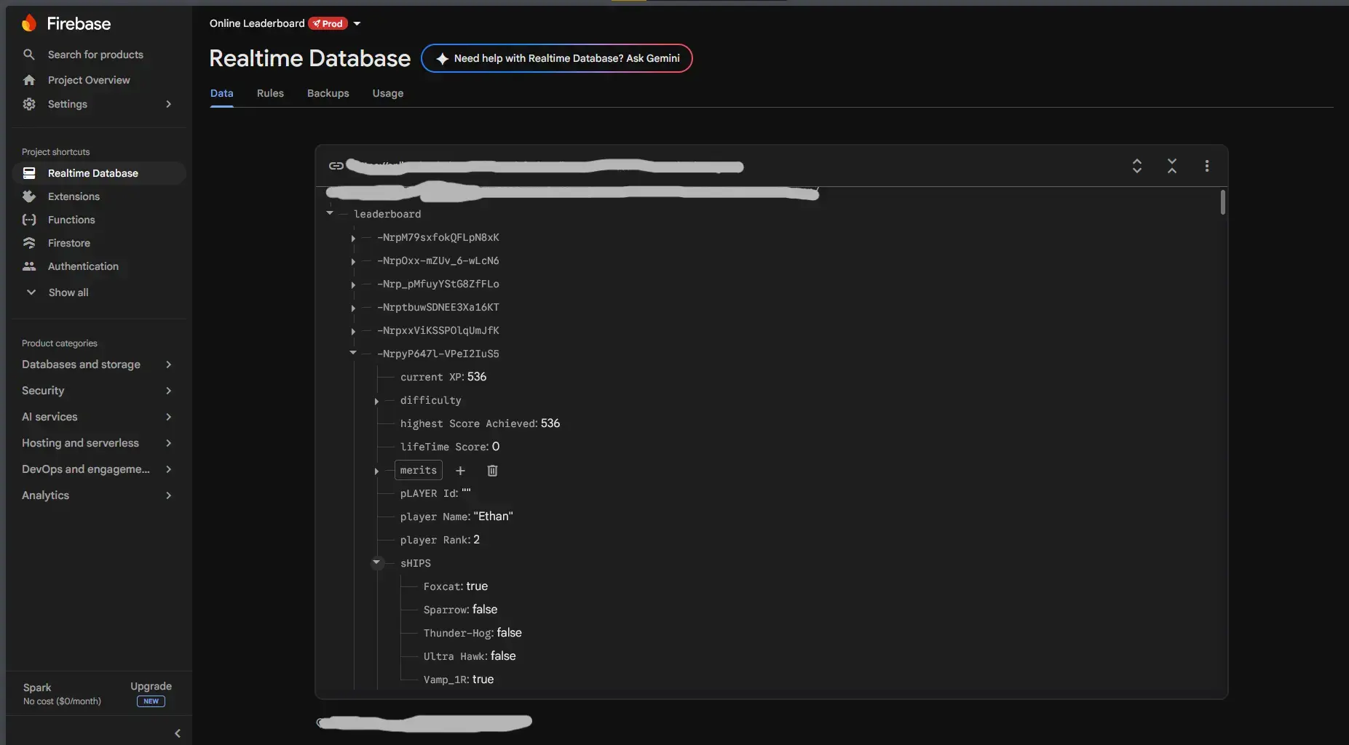Expand node -NrpxxViKSSPOlqUmJfK
Screen dimensions: 1349x745
(x=353, y=331)
